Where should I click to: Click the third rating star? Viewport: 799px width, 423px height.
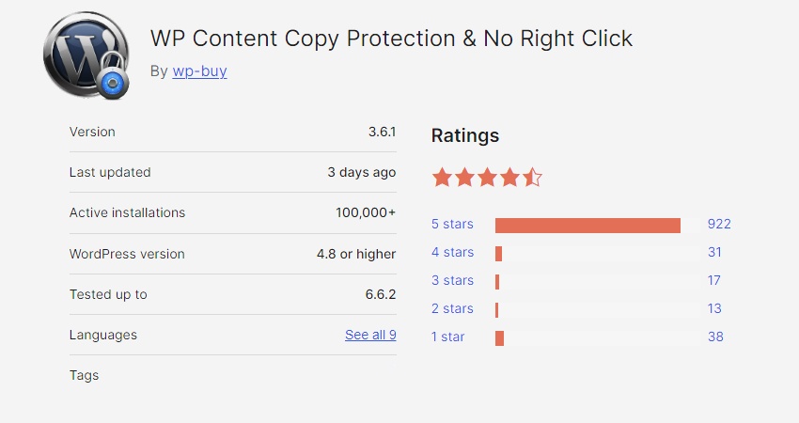(487, 177)
